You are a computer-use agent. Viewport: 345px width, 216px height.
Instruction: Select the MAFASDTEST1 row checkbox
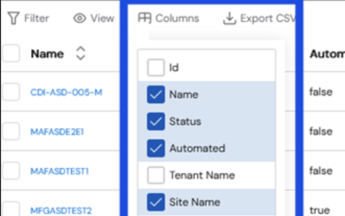(x=11, y=171)
